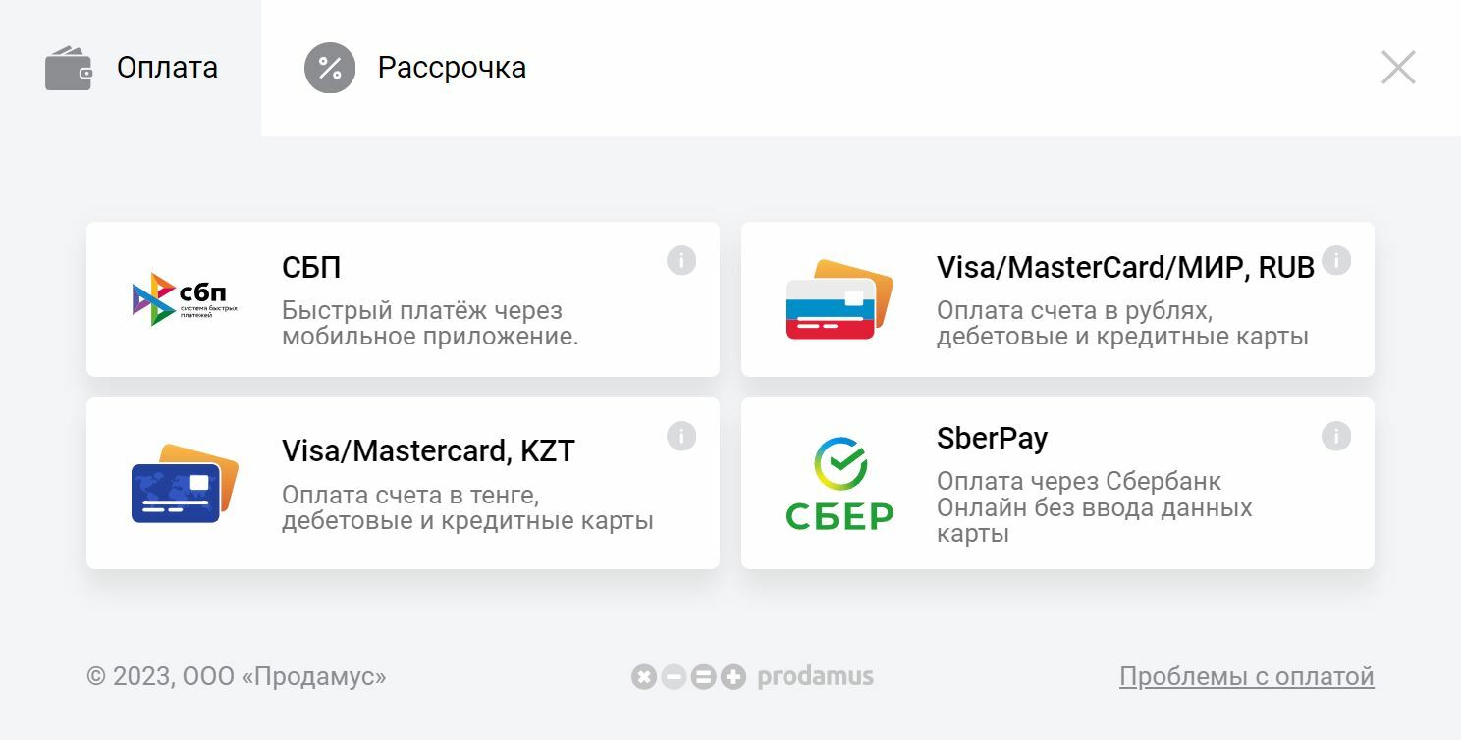Close the payment dialog
The image size is (1461, 740).
pos(1398,67)
